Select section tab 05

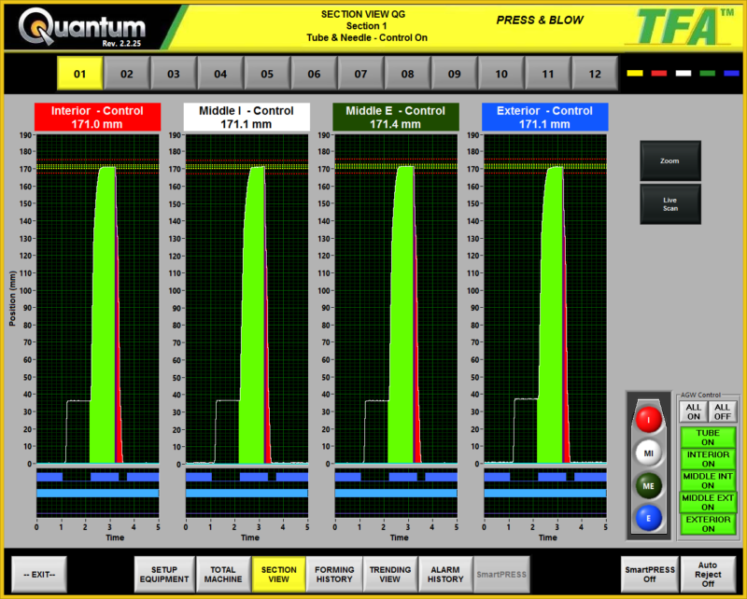267,73
